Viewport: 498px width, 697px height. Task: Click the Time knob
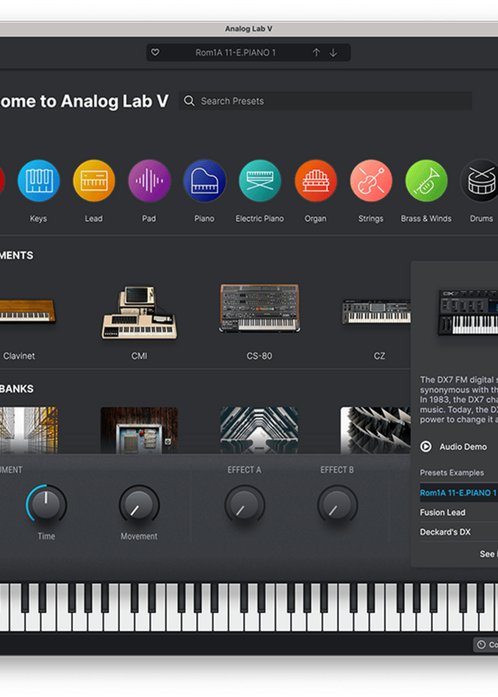[x=46, y=504]
